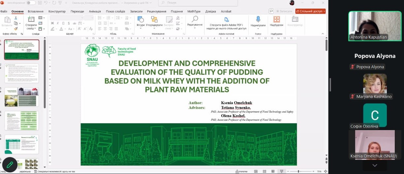Switch to the Вставлення (Insert) tab

pos(36,11)
